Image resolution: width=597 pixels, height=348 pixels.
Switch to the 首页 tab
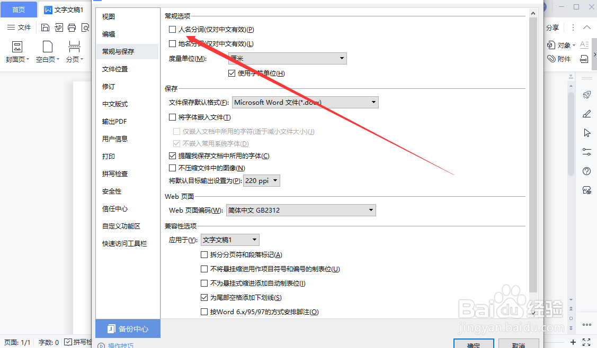click(19, 10)
